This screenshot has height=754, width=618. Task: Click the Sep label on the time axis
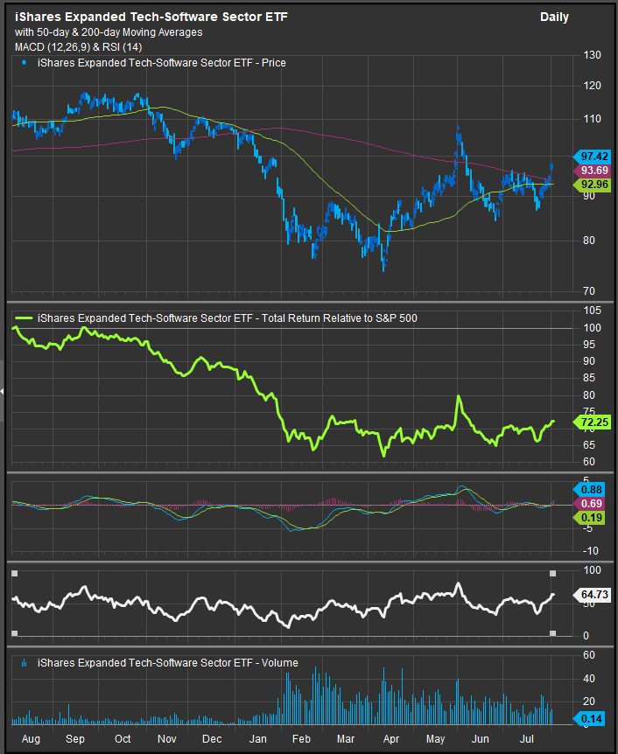(75, 739)
